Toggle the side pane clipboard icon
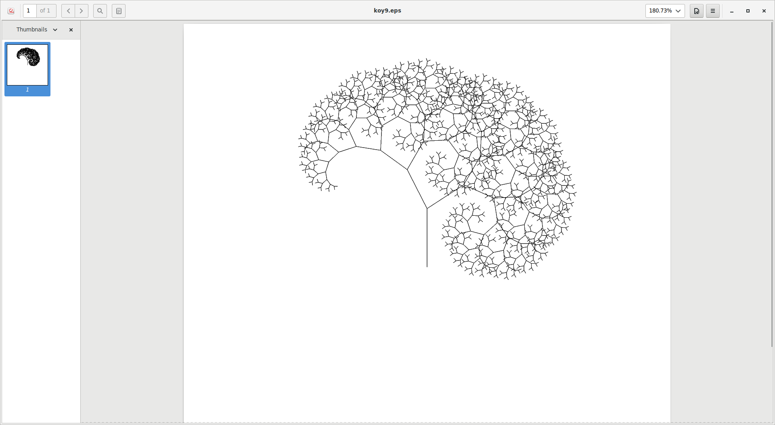 pyautogui.click(x=119, y=11)
